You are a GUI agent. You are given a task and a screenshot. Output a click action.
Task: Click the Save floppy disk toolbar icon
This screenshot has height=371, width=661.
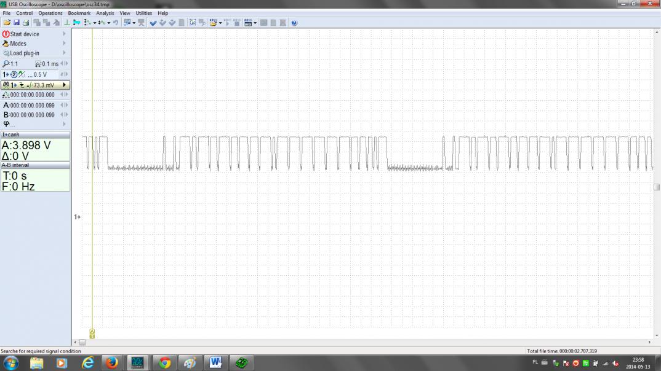(17, 23)
